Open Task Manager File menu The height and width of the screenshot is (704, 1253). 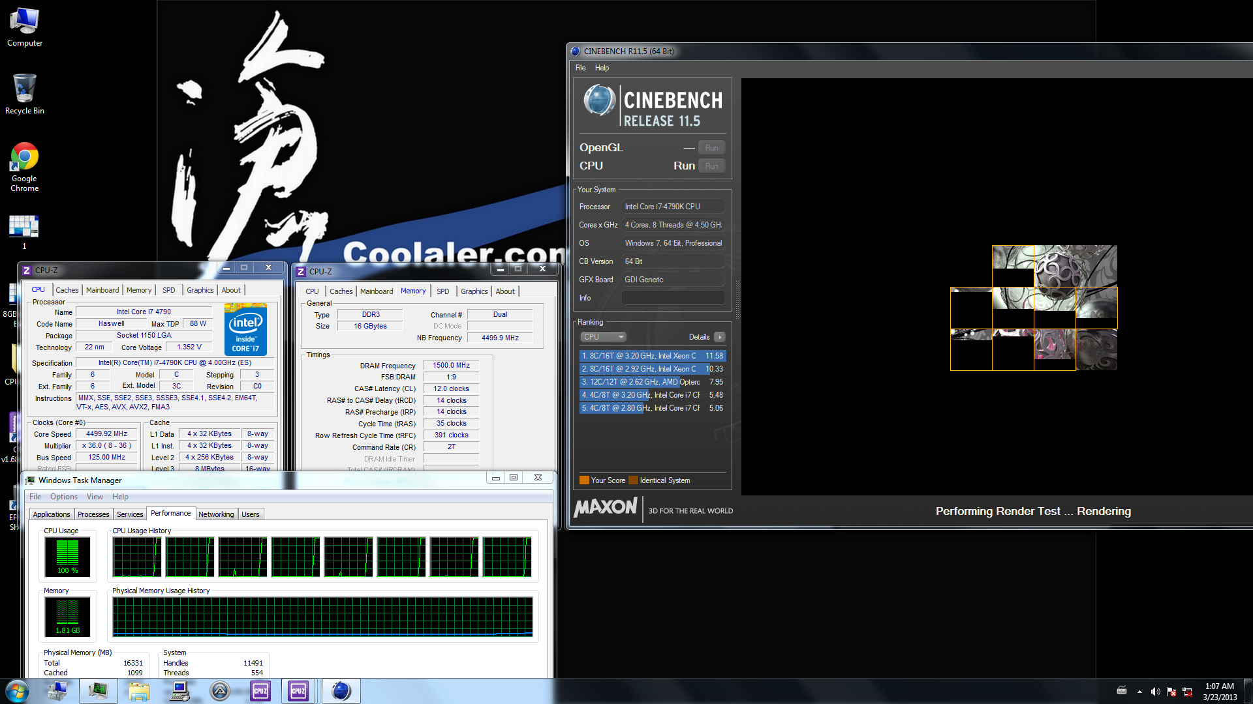(35, 497)
